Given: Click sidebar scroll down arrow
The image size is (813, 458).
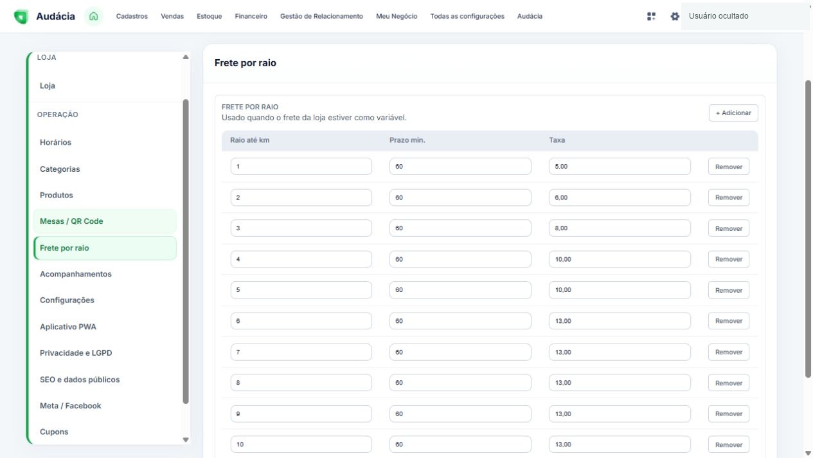Looking at the screenshot, I should click(x=186, y=439).
